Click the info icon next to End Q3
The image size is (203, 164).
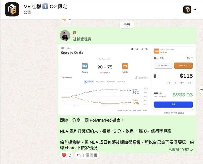[109, 73]
